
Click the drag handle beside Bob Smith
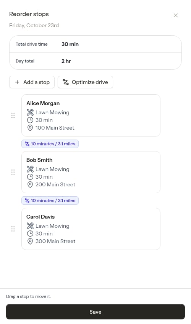click(x=13, y=172)
